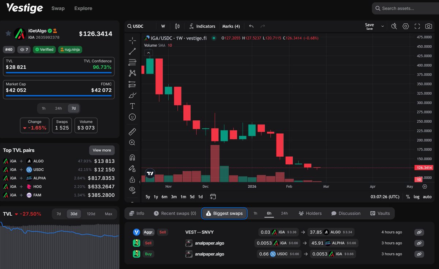The height and width of the screenshot is (269, 439).
Task: Save the chart layout
Action: coord(369,26)
